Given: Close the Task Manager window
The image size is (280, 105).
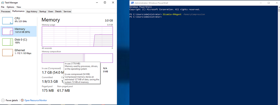Looking at the screenshot, I should coord(113,2).
